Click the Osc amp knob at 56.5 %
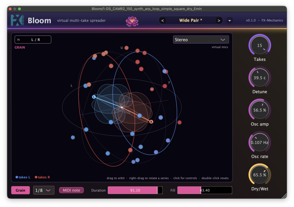294x207 pixels. (x=260, y=110)
